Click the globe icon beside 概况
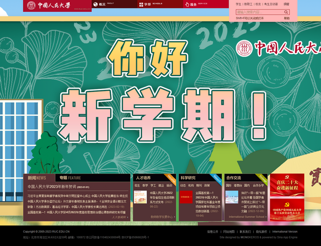The width and height of the screenshot is (321, 246). pos(95,4)
